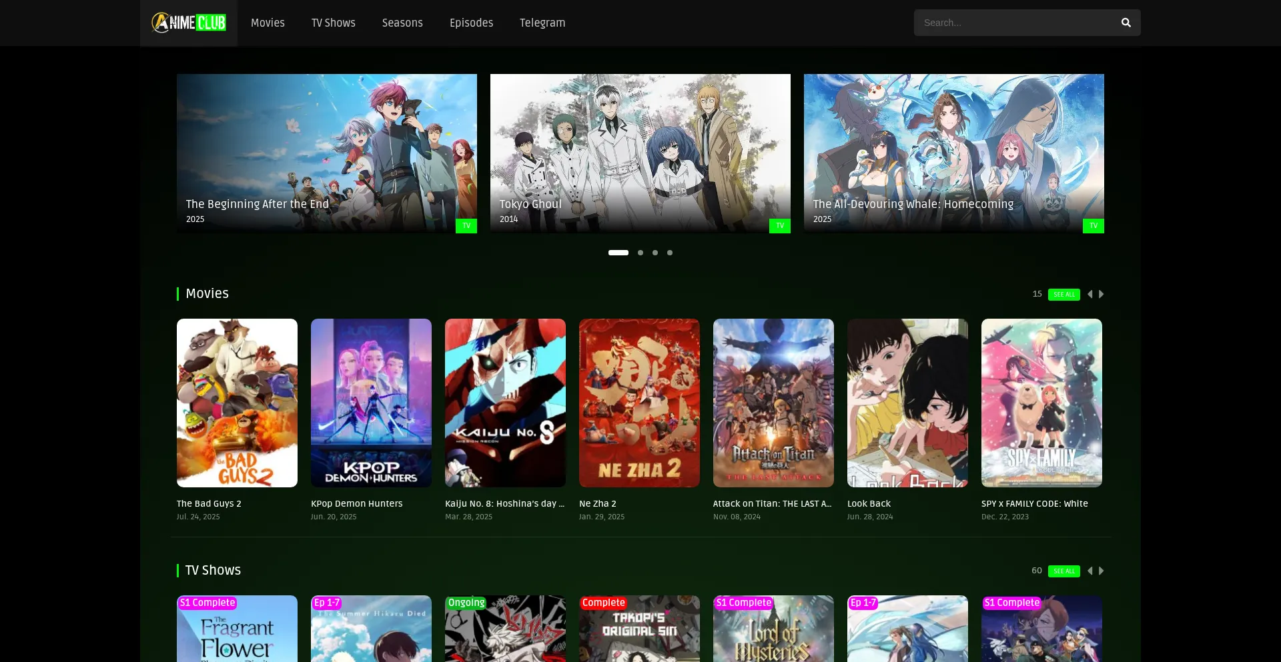Go to next TV Shows carousel page
This screenshot has height=662, width=1281.
(1102, 571)
